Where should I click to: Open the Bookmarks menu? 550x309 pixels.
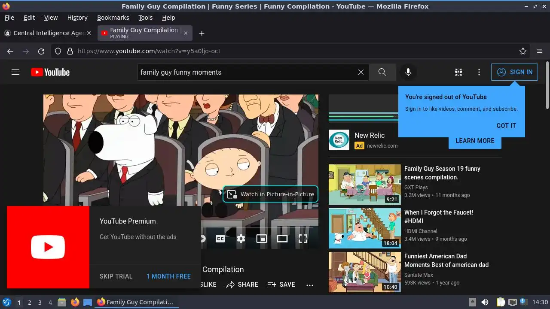[113, 18]
